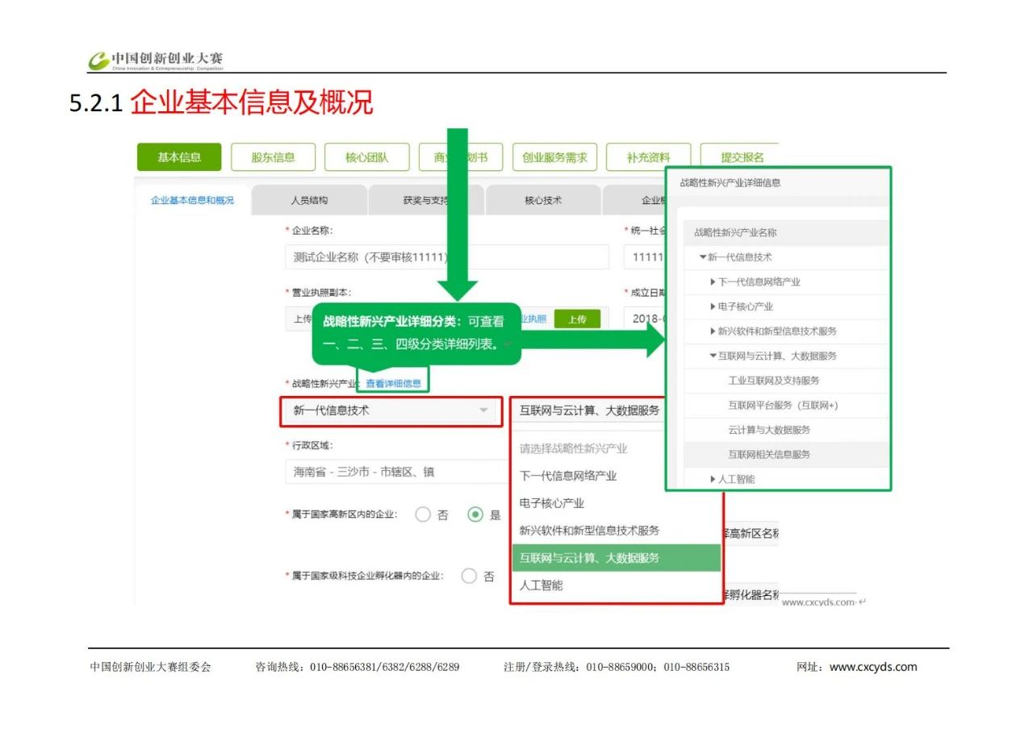Click the 企业名称 input field
This screenshot has width=1033, height=729.
click(446, 257)
